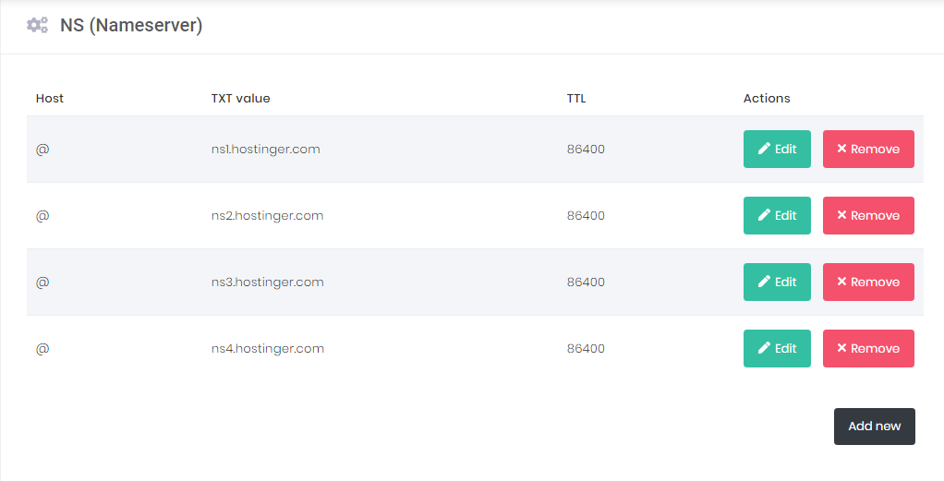Edit the ns1.hostinger.com nameserver record
The image size is (944, 481).
click(x=777, y=149)
